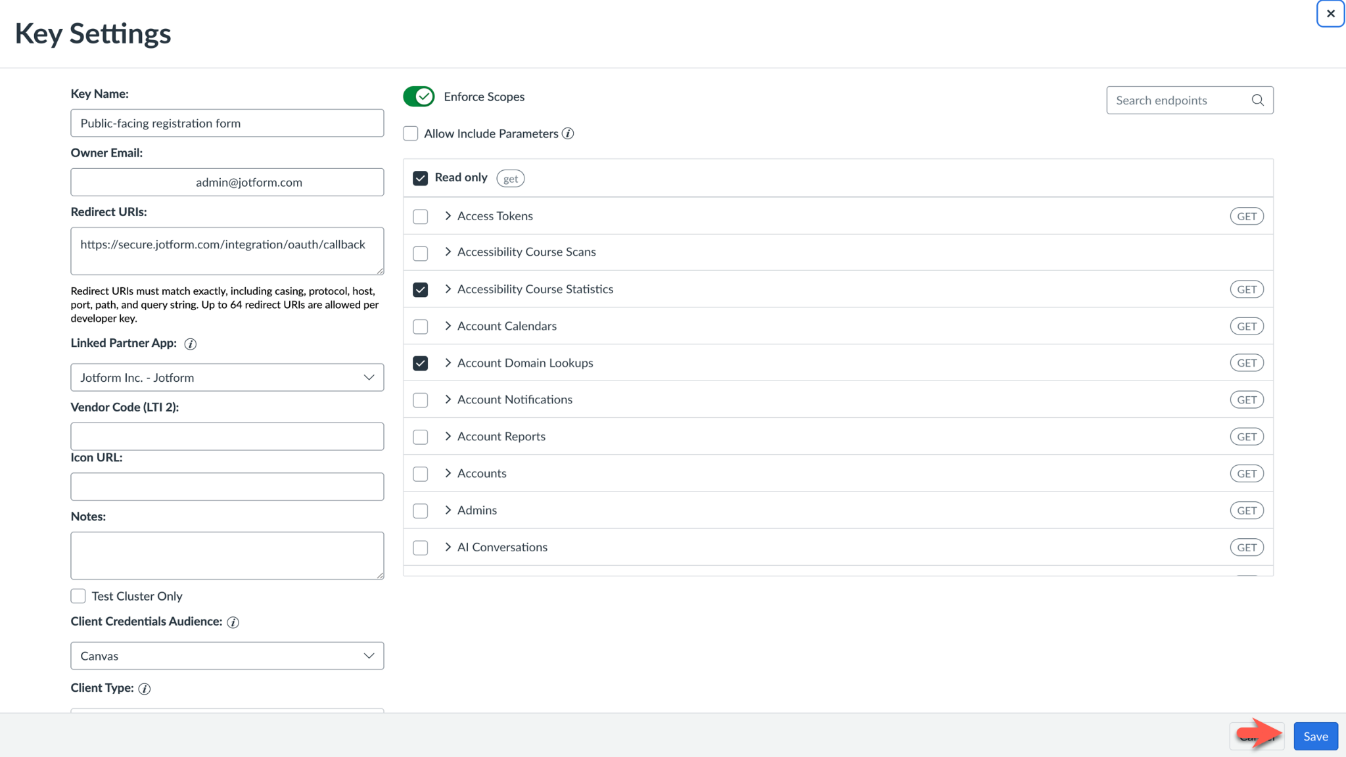Click GET badge for AI Conversations
This screenshot has height=757, width=1346.
[1247, 547]
